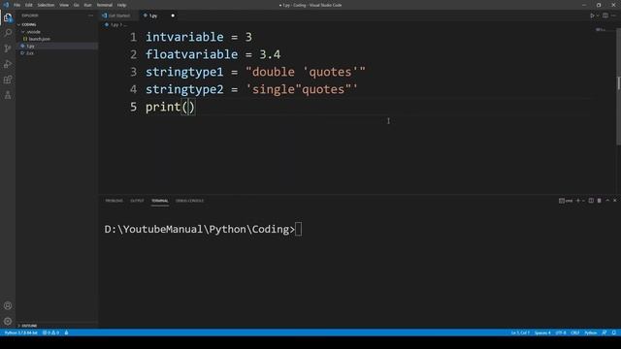This screenshot has width=621, height=349.
Task: Open the Accounts menu icon
Action: [8, 305]
